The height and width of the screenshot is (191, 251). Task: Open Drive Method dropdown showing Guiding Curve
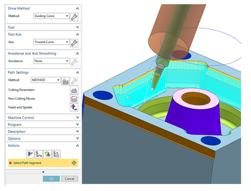[x=52, y=16]
